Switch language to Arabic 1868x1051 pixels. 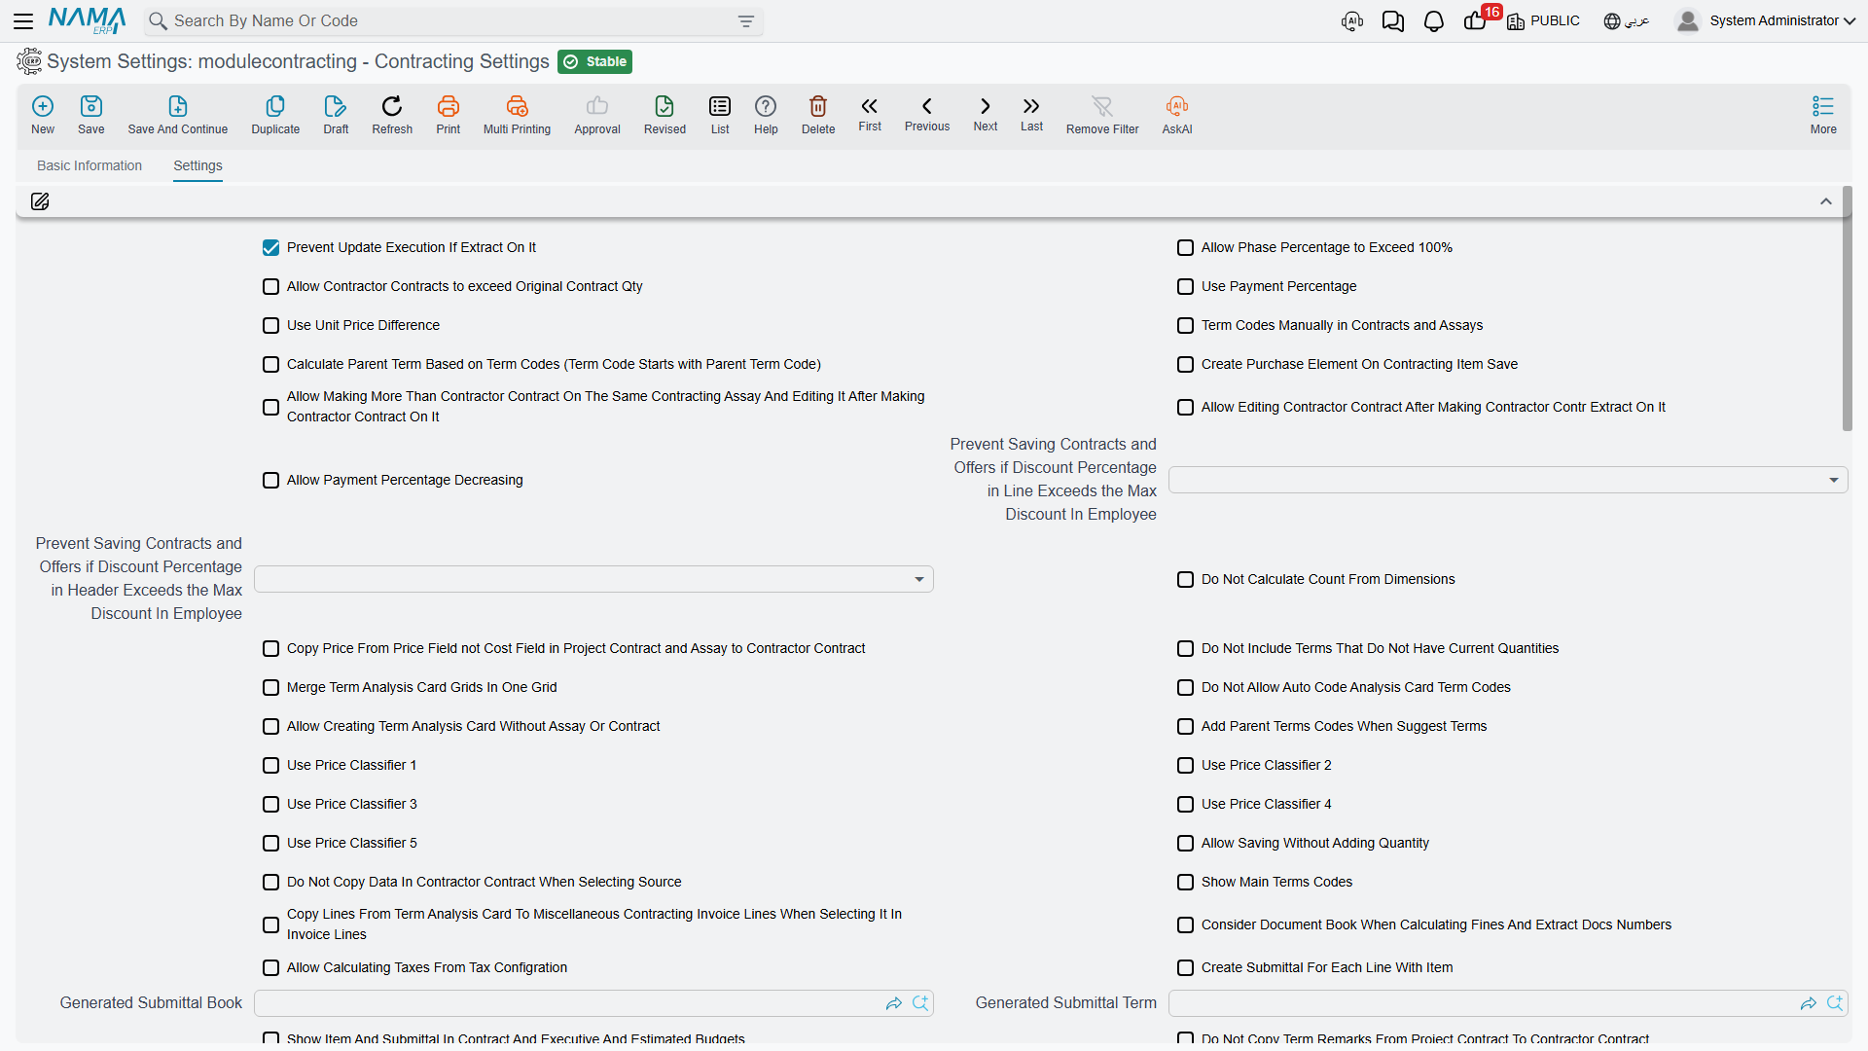point(1626,21)
